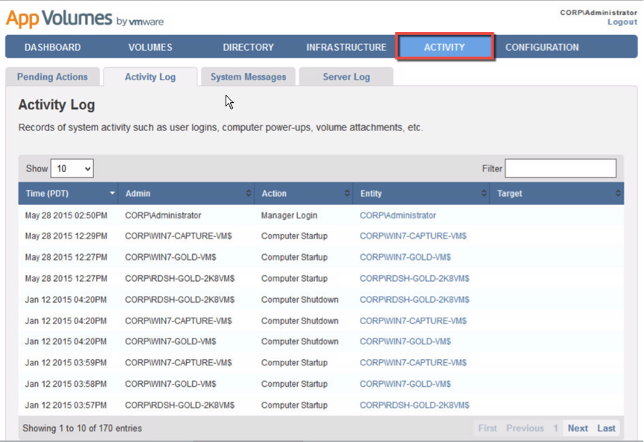This screenshot has height=442, width=644.
Task: Open entity link in May 28 RDSH-GOLD startup row
Action: 415,279
